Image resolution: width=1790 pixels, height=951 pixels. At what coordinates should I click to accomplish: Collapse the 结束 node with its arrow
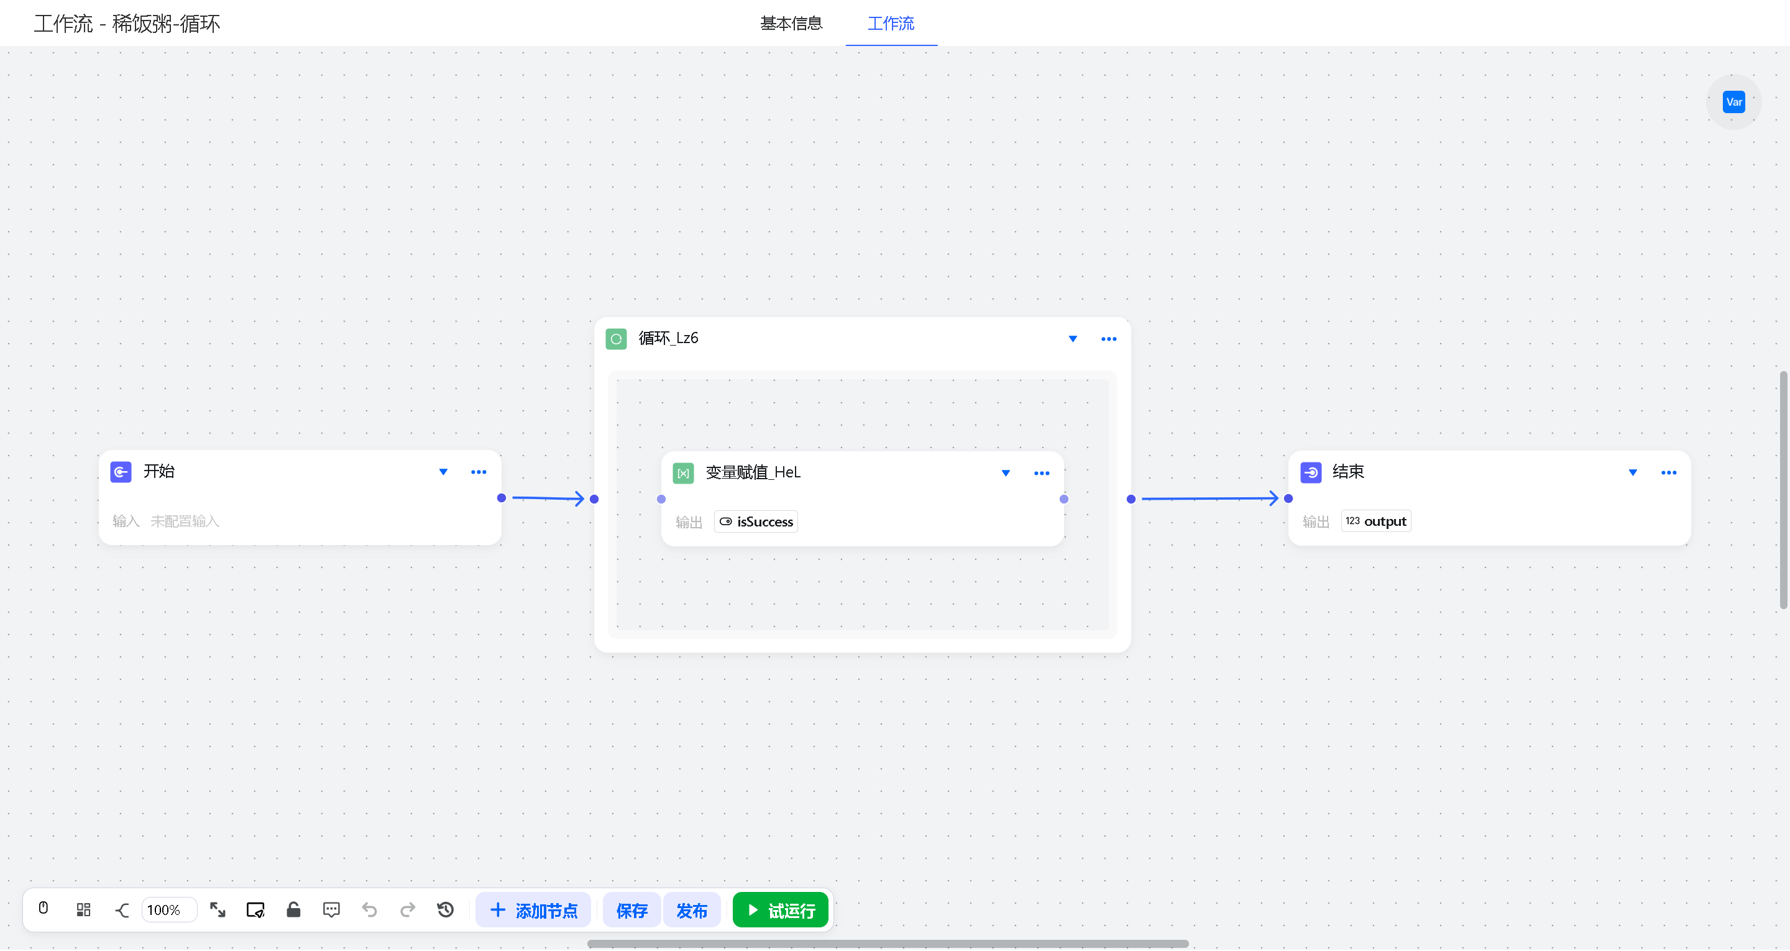pyautogui.click(x=1633, y=473)
